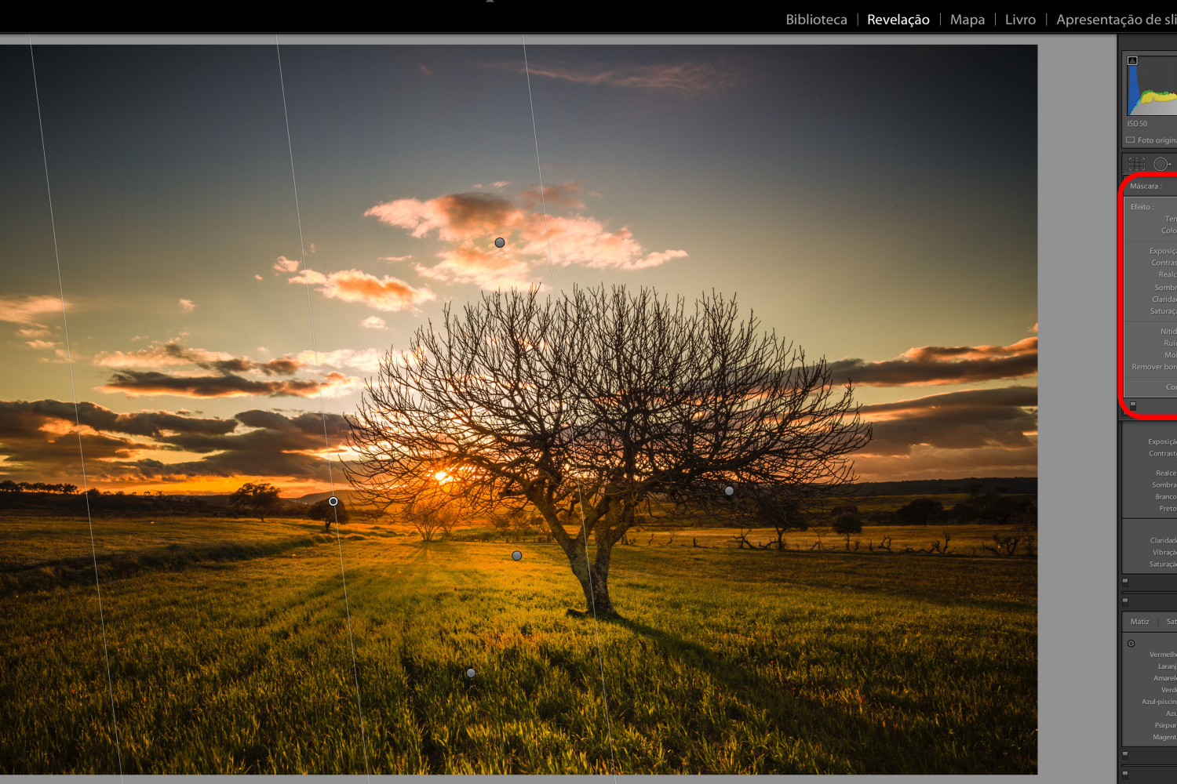Select the spot removal tool

coord(1162,164)
